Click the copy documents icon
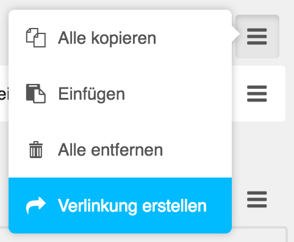The height and width of the screenshot is (242, 294). coord(36,38)
